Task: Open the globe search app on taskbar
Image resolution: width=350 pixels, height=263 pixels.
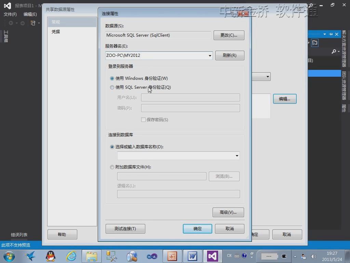Action: click(x=132, y=256)
